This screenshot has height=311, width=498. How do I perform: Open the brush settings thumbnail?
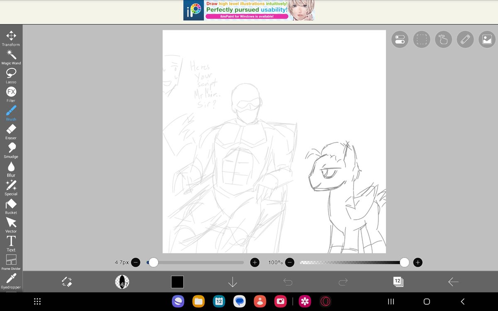coord(122,282)
